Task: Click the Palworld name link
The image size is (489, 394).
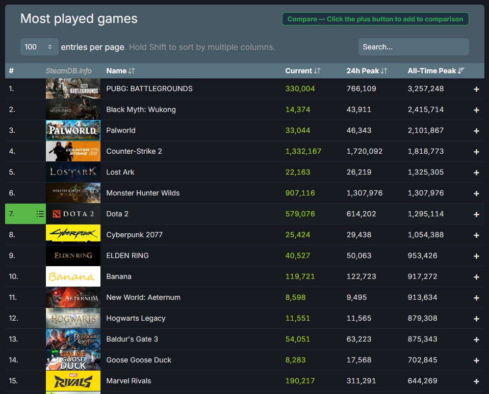Action: click(121, 130)
